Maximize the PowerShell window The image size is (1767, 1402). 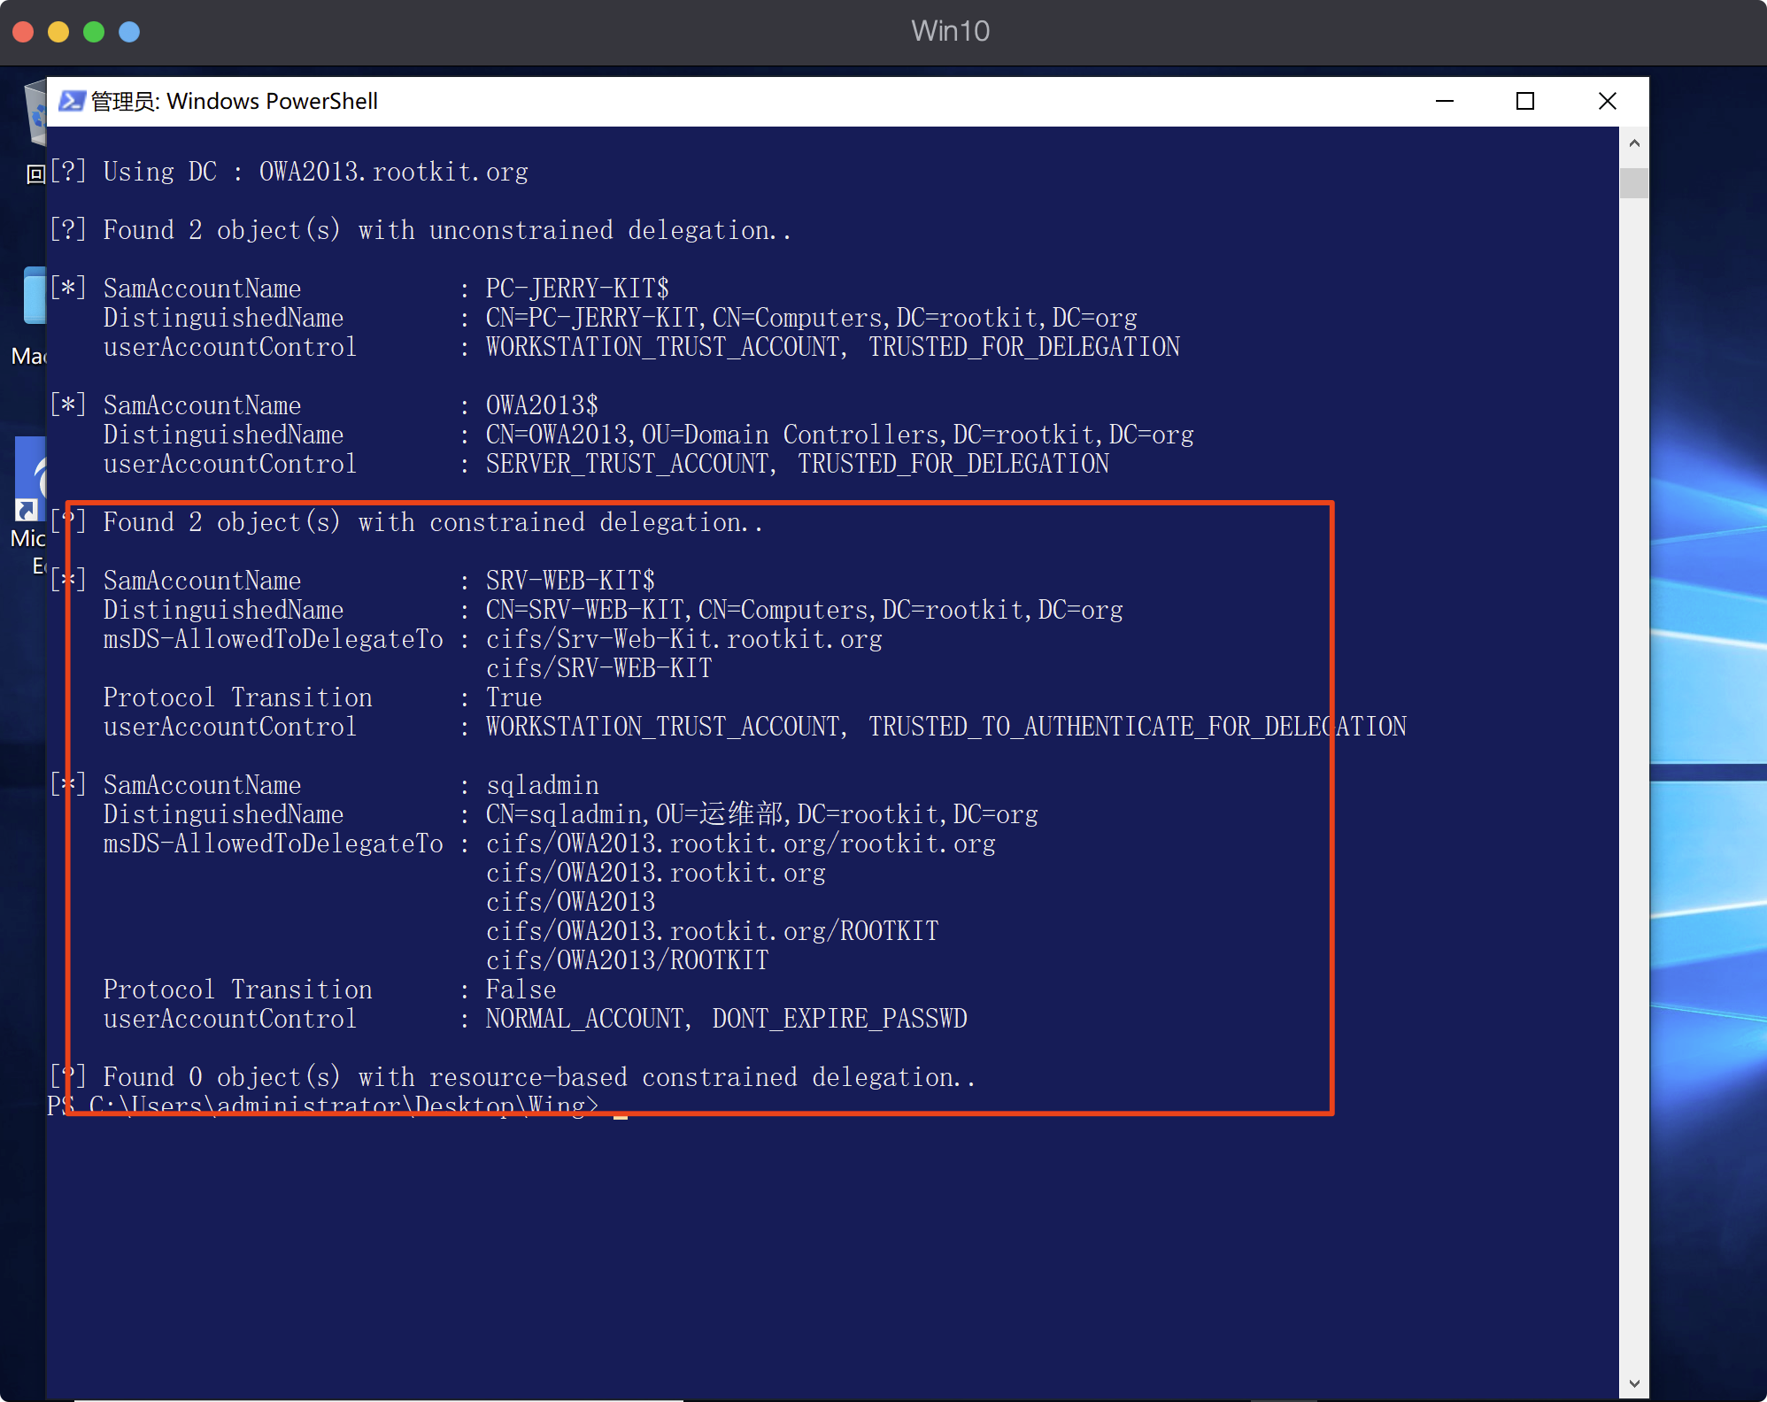pos(1525,102)
